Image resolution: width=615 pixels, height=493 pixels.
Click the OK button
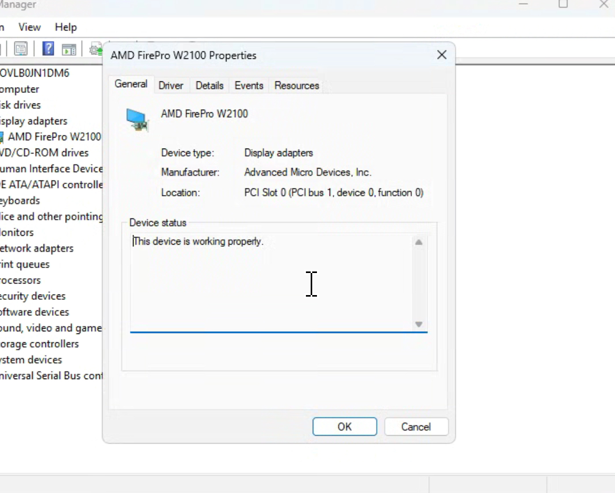click(345, 426)
